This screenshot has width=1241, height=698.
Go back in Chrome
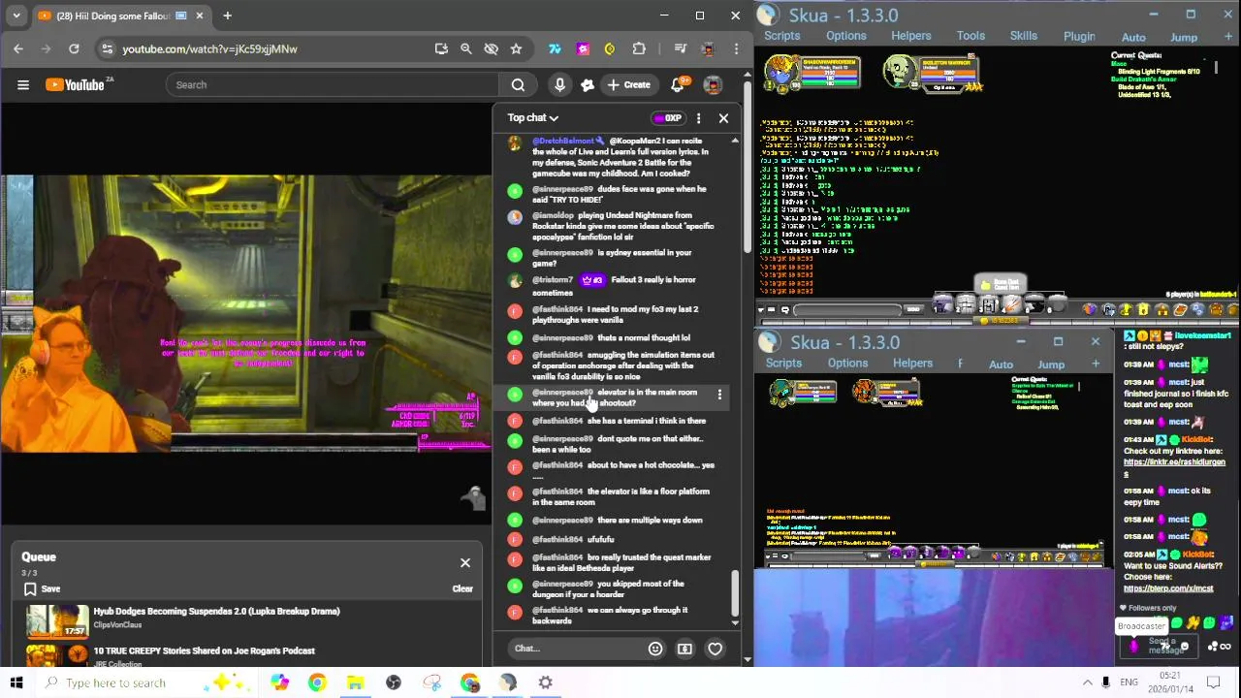pyautogui.click(x=18, y=48)
